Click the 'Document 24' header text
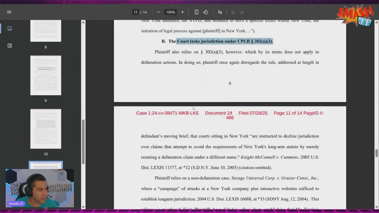The image size is (379, 213). 219,113
